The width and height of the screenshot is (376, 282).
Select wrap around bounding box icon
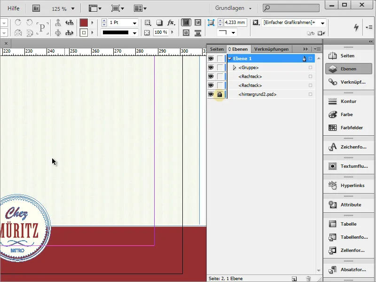(198, 23)
